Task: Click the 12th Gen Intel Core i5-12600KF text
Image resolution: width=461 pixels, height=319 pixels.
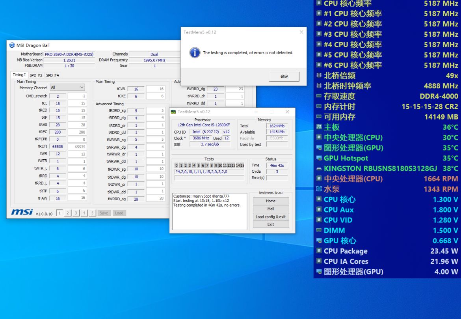Action: coord(204,125)
